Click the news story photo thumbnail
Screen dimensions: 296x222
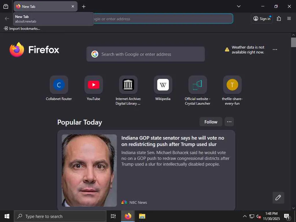(x=89, y=171)
